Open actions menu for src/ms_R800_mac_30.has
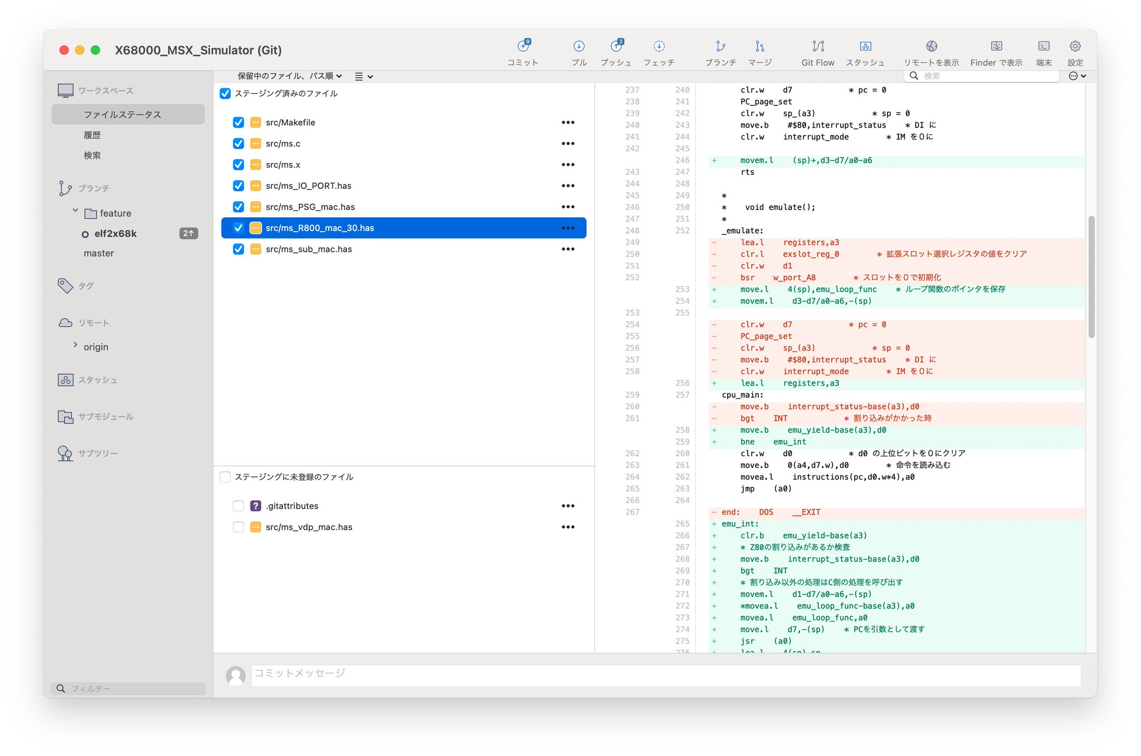Viewport: 1141px width, 756px height. [x=568, y=228]
